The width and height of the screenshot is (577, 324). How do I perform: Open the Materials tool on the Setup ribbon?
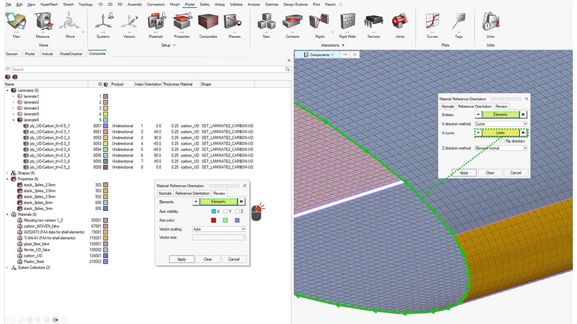click(156, 23)
